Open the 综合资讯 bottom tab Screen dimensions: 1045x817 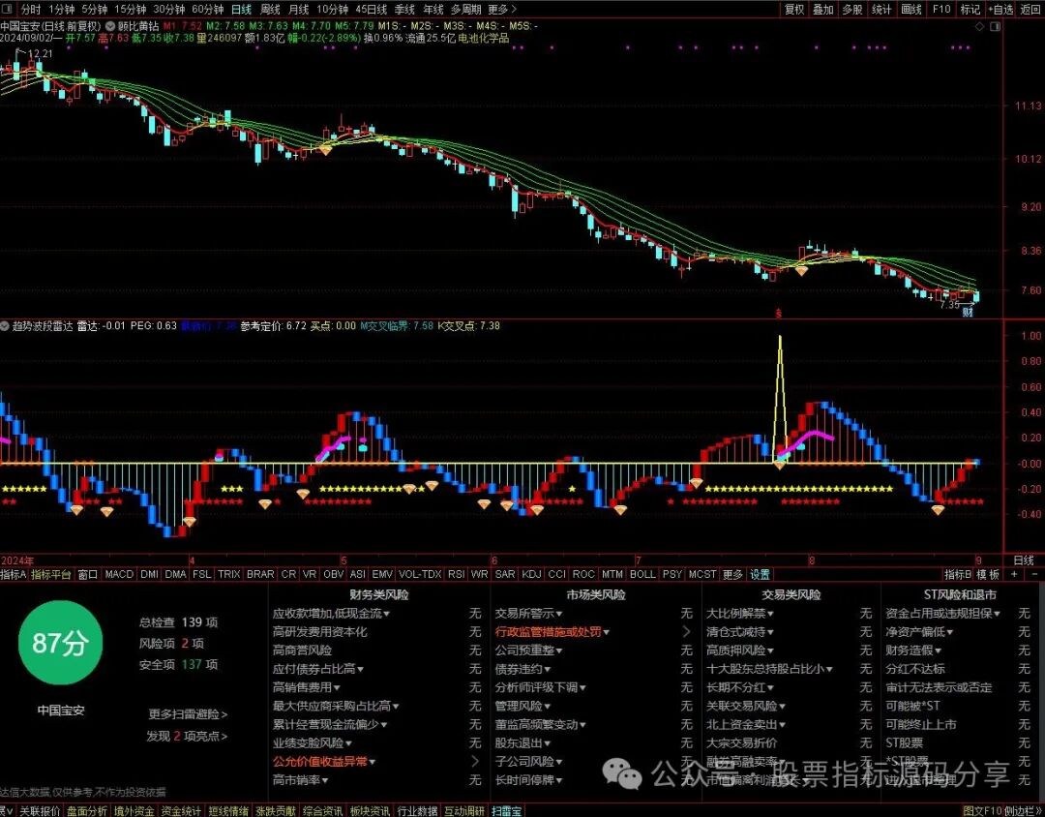323,811
